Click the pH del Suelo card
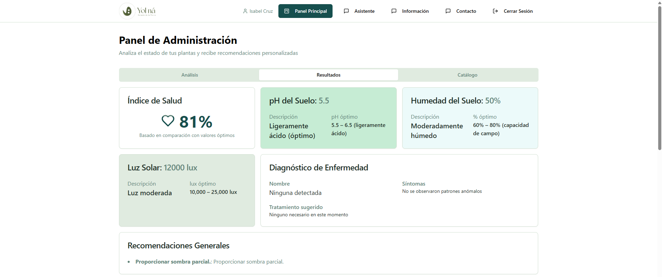The height and width of the screenshot is (277, 662). pyautogui.click(x=328, y=118)
